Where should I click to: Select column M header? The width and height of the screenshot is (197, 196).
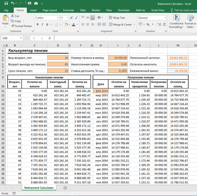pyautogui.click(x=178, y=45)
